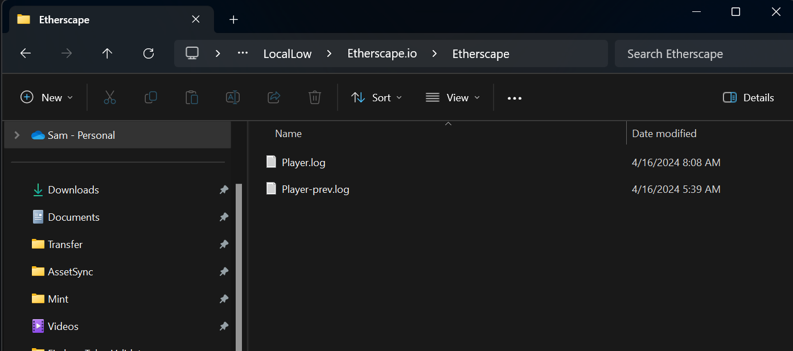Open the See more ellipsis menu
Screen dimensions: 793x351
click(515, 98)
